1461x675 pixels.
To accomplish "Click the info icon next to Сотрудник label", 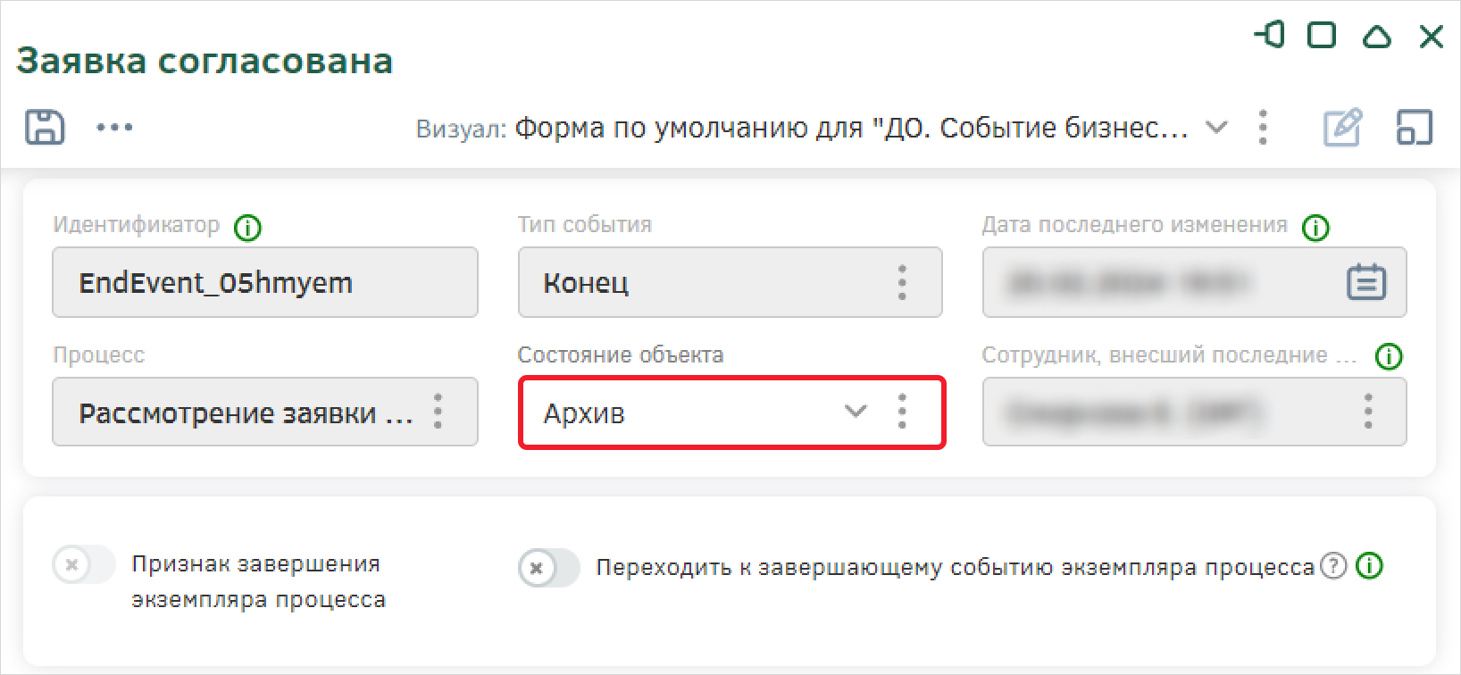I will pos(1389,357).
